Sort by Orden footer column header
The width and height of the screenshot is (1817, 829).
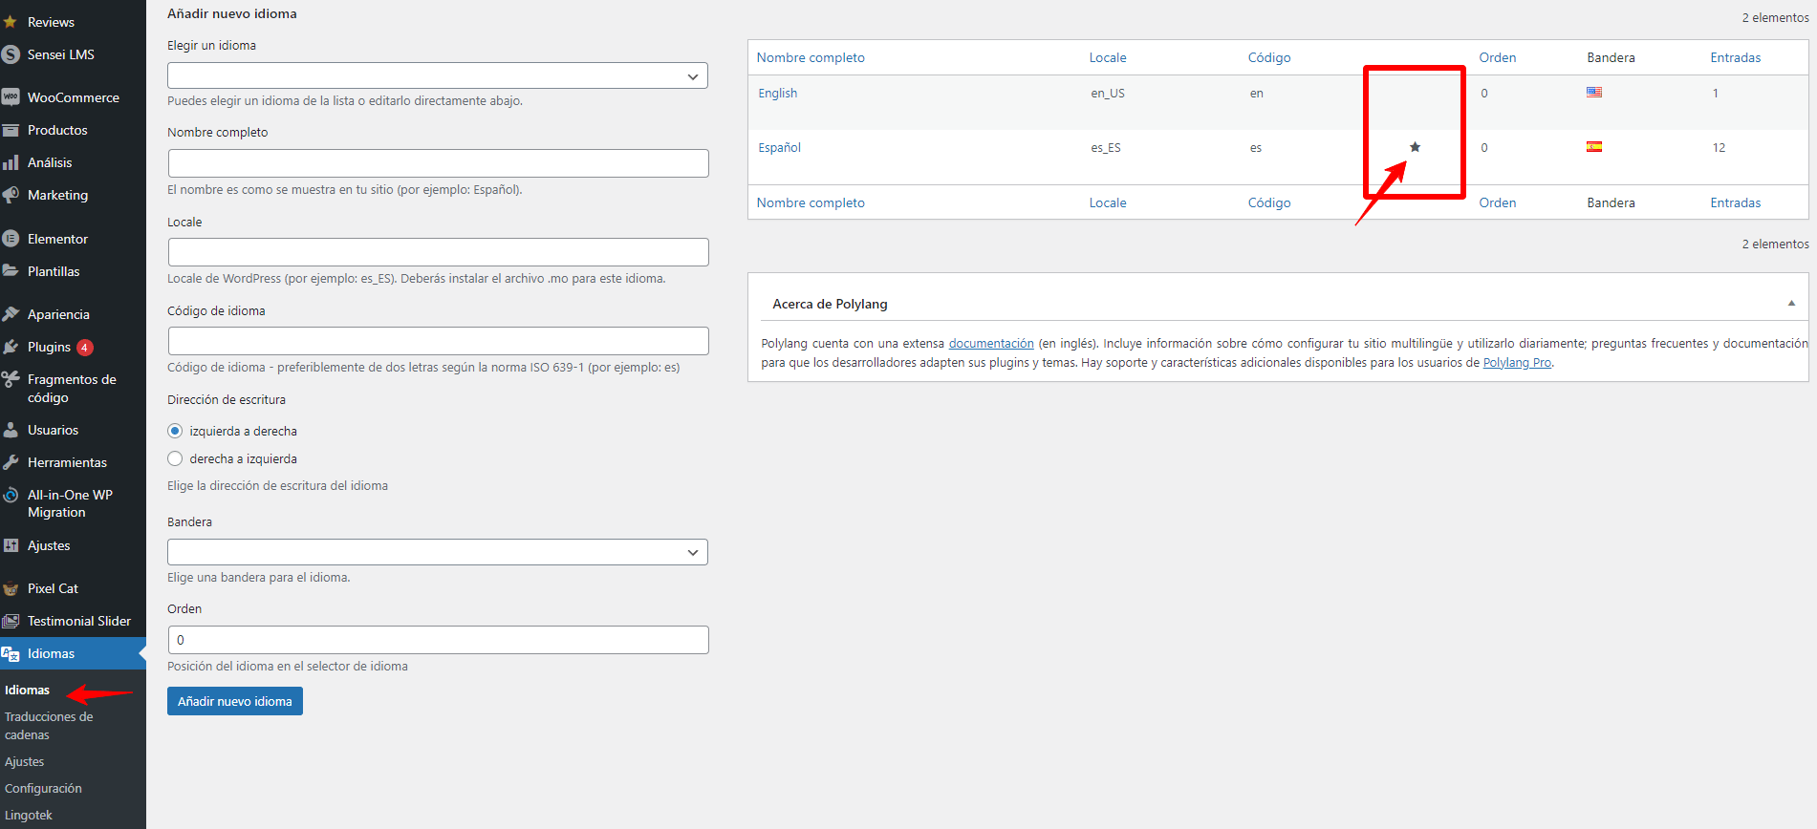click(1498, 202)
